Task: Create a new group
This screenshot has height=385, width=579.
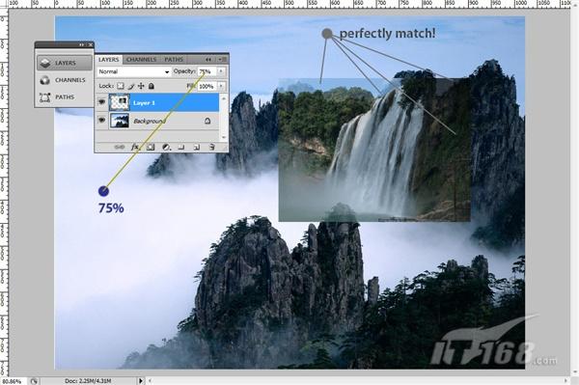Action: point(181,148)
